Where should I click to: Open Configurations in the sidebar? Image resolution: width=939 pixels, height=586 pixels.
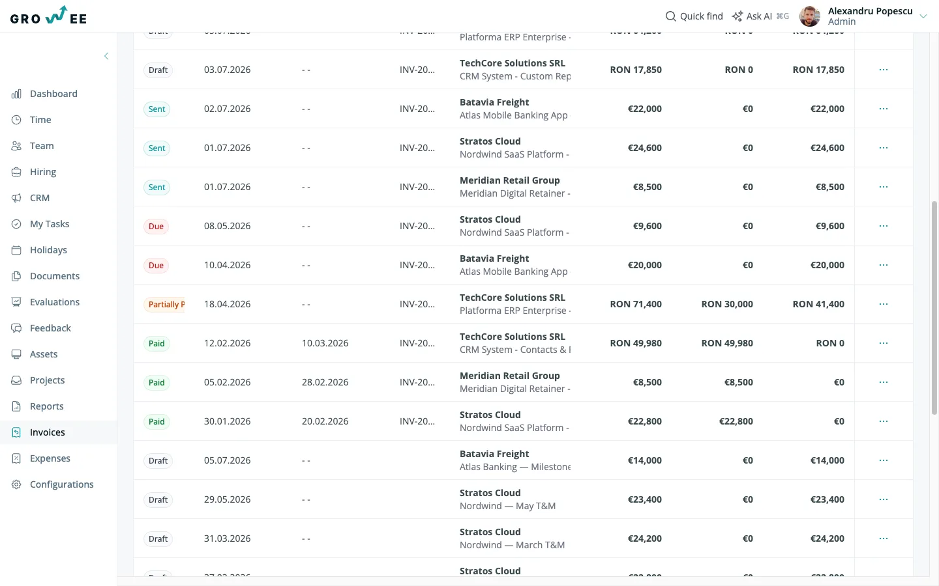point(59,484)
